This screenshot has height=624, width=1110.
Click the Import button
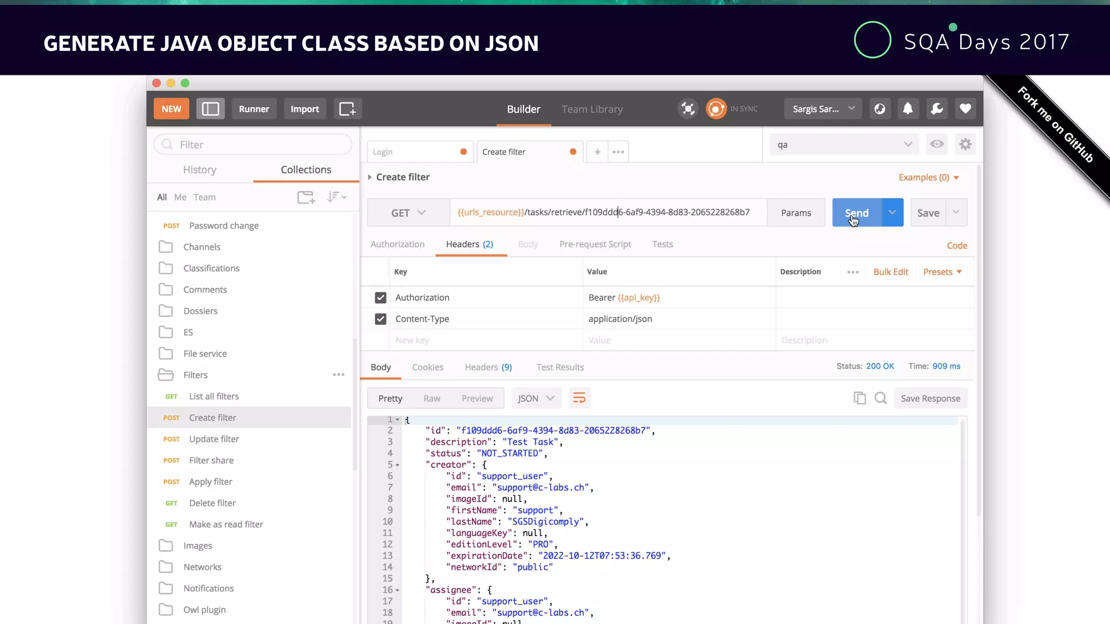[x=305, y=109]
